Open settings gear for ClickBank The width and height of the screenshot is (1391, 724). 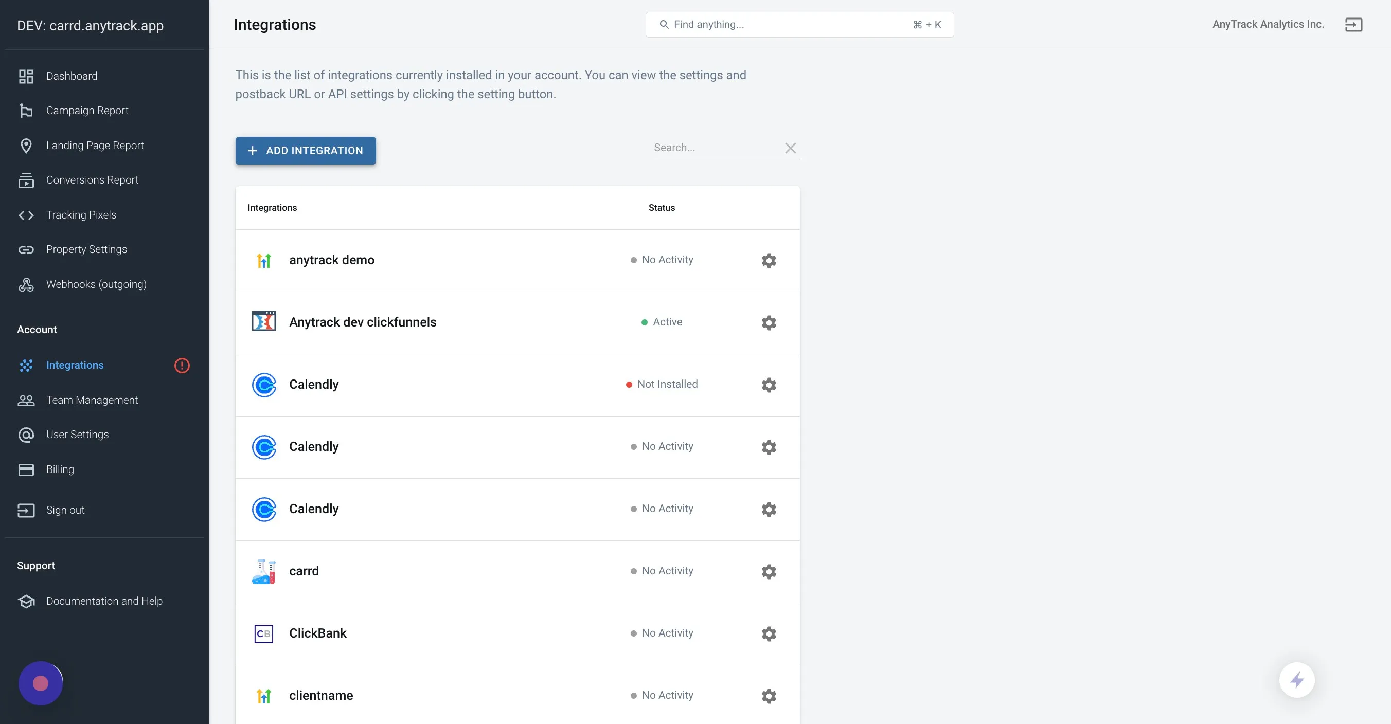pyautogui.click(x=769, y=633)
